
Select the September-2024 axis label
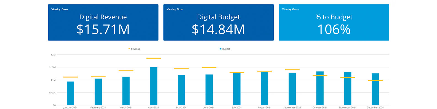pyautogui.click(x=292, y=108)
